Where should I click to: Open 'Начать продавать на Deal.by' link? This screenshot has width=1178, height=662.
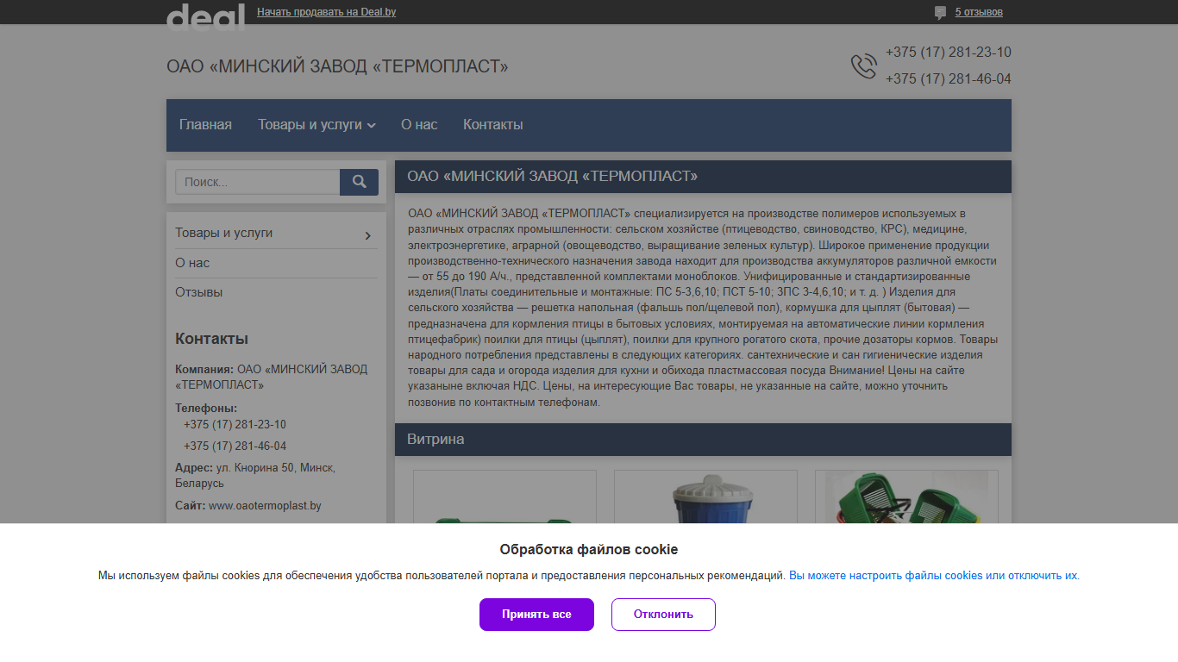click(327, 12)
